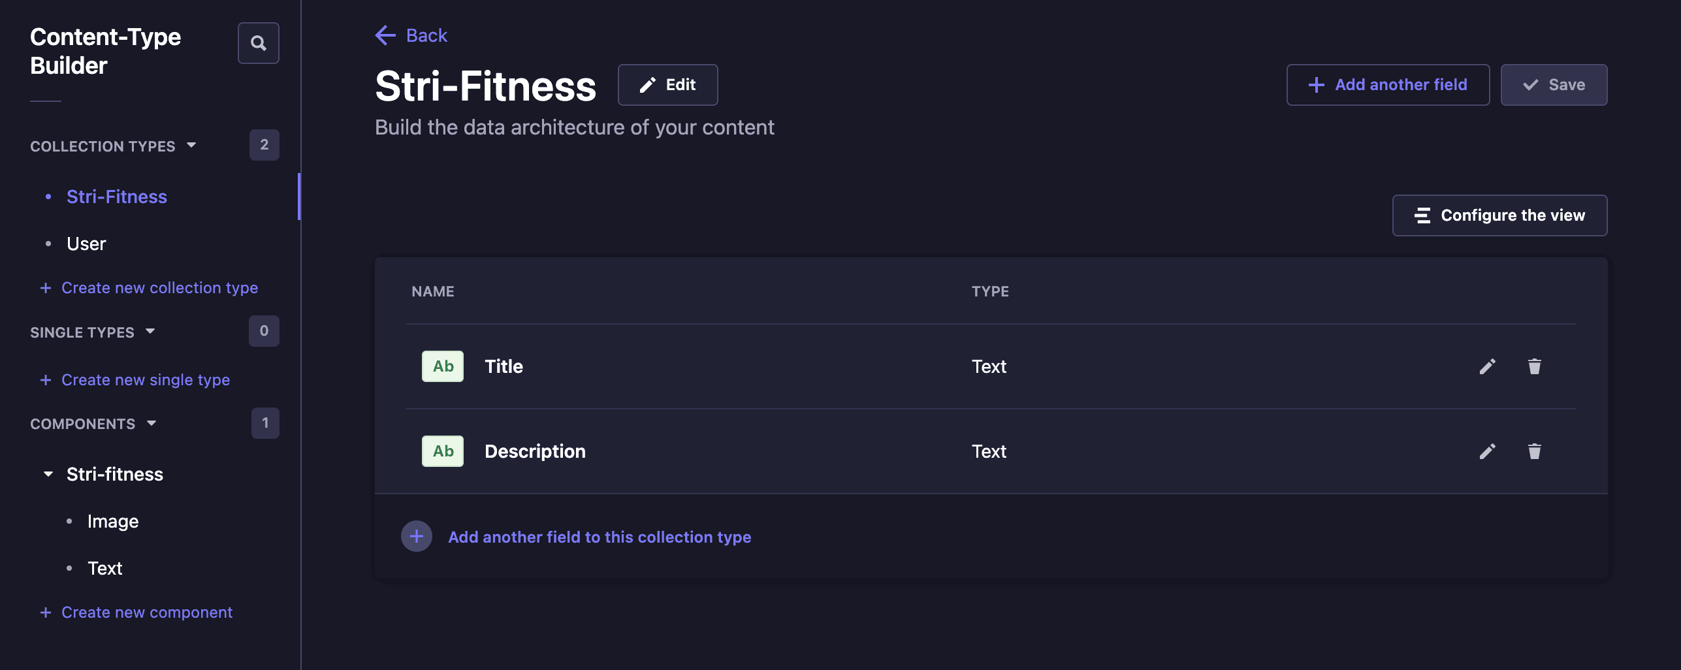This screenshot has height=670, width=1681.
Task: Open Configure the view
Action: [x=1499, y=215]
